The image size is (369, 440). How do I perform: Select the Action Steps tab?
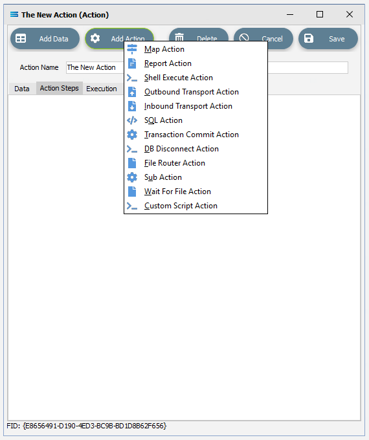60,88
